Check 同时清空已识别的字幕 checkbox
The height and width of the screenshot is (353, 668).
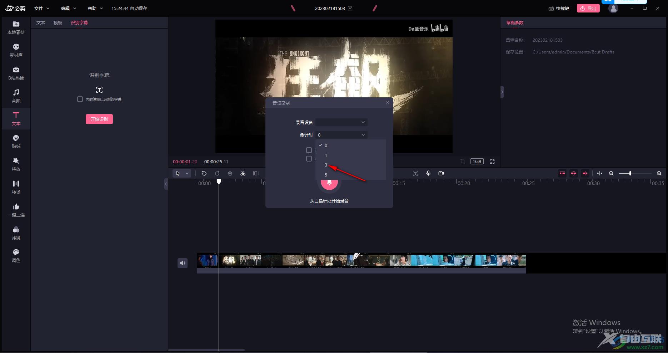80,99
